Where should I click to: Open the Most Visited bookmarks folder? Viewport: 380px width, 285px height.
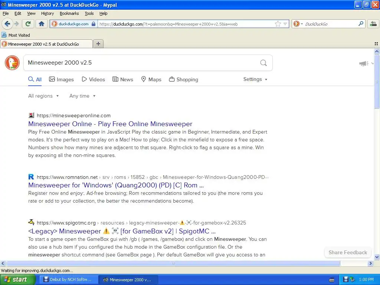pos(16,35)
